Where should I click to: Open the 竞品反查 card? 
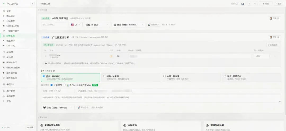pos(161,126)
